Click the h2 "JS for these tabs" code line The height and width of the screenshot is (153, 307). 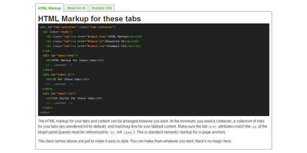[67, 79]
